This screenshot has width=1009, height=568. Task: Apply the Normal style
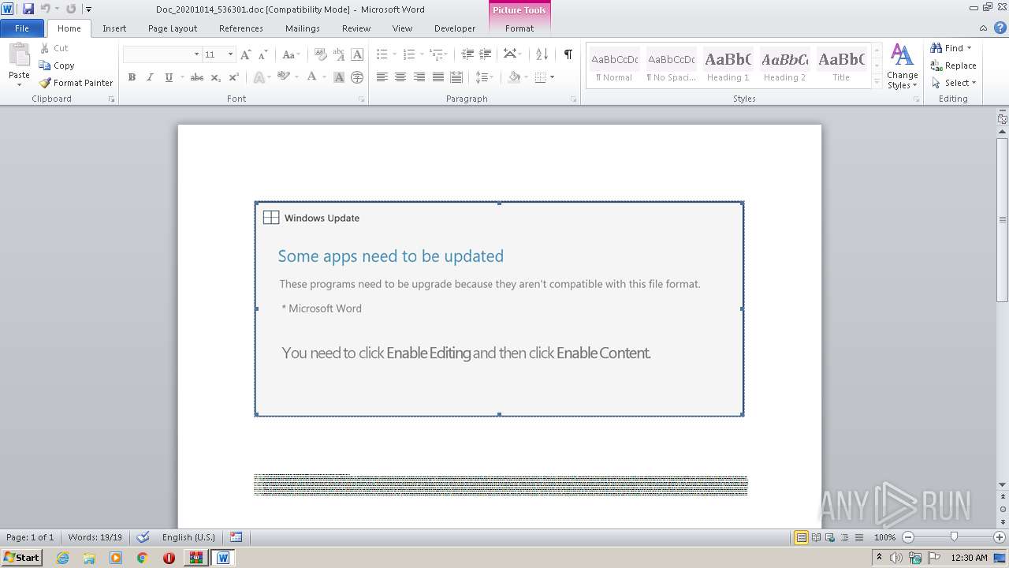(x=614, y=65)
